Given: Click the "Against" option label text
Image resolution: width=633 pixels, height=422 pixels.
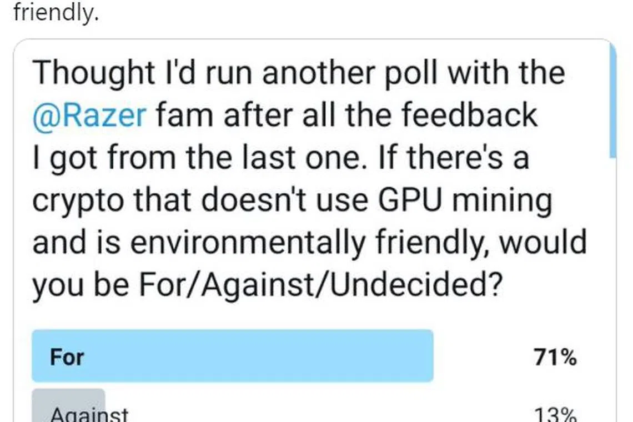Looking at the screenshot, I should [x=89, y=414].
